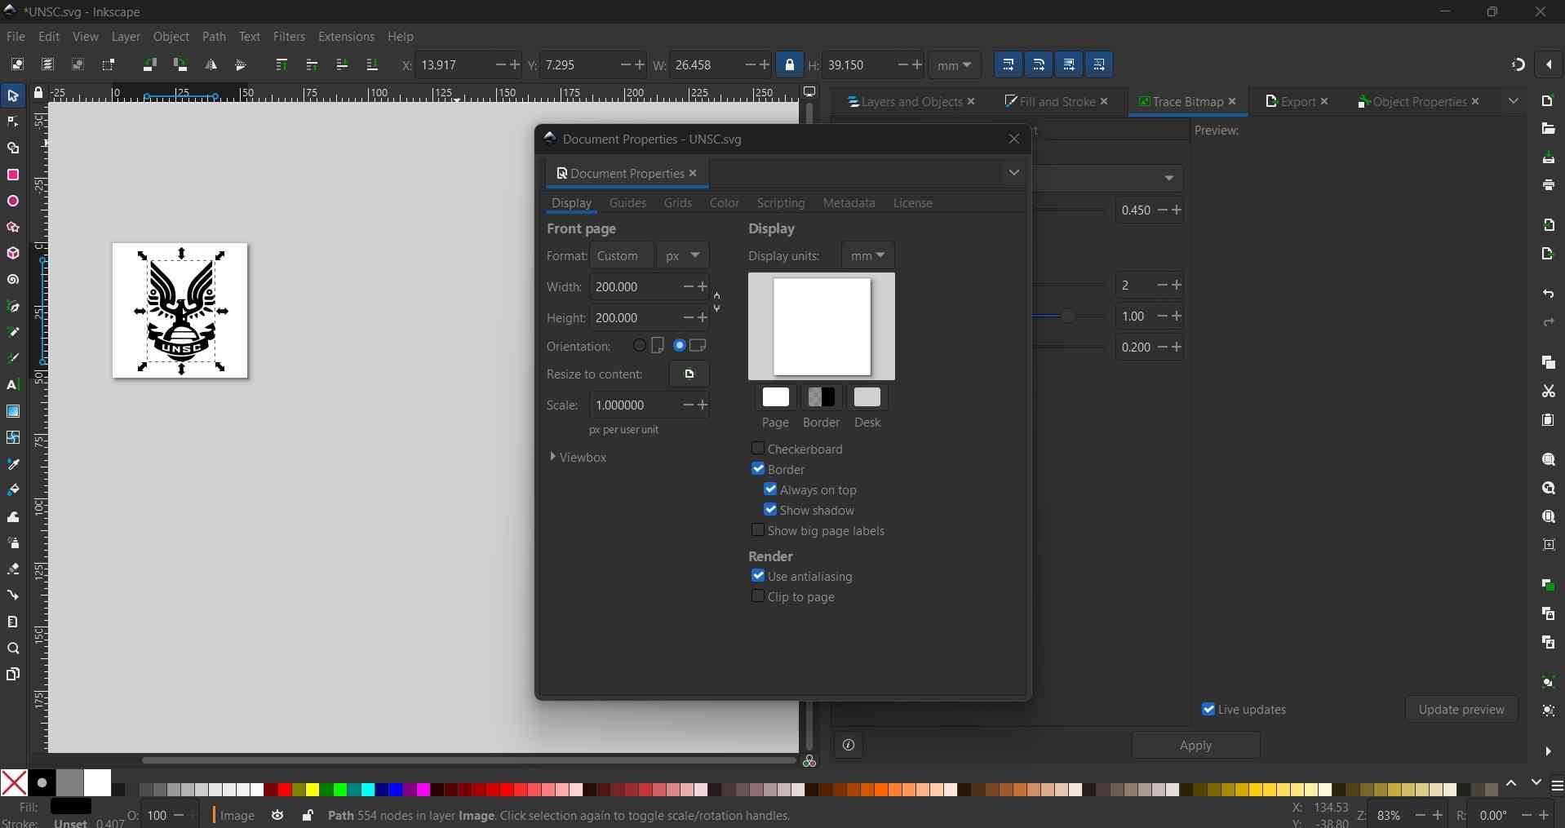This screenshot has height=828, width=1565.
Task: Lower selection to bottom
Action: 372,65
